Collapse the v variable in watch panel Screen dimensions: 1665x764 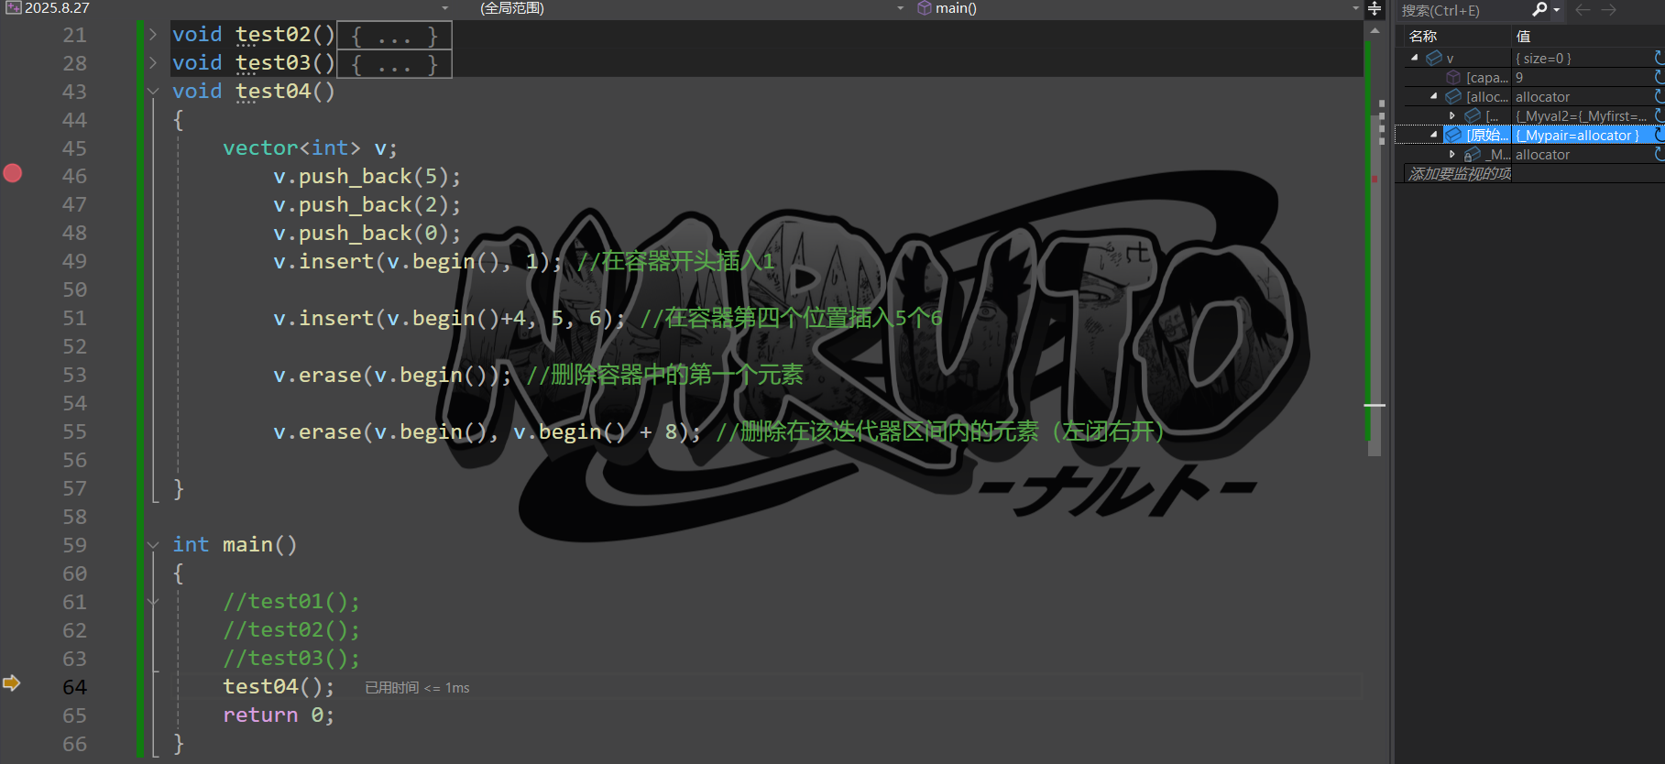pyautogui.click(x=1415, y=58)
